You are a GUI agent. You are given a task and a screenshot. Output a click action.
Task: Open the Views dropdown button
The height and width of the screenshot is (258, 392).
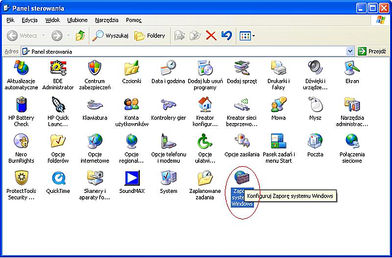coord(247,36)
